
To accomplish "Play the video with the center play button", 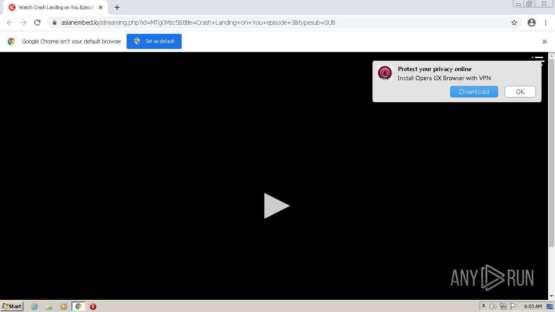I will tap(277, 206).
